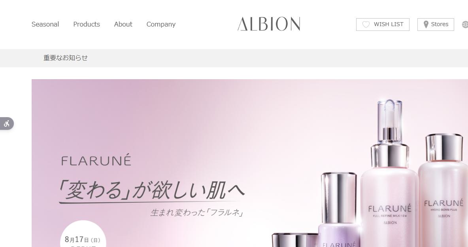Open the Products menu
This screenshot has height=247, width=468.
87,24
